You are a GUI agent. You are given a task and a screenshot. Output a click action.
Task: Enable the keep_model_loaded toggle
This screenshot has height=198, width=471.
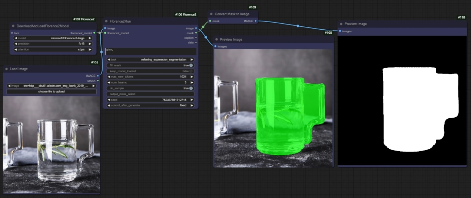191,71
